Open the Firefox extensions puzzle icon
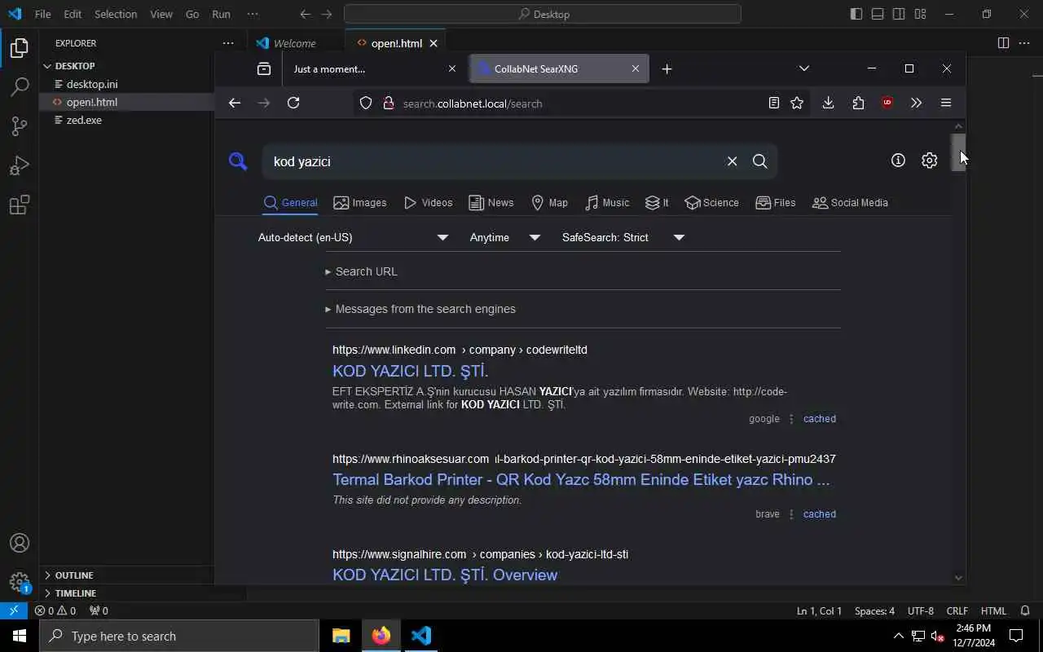This screenshot has height=652, width=1043. click(x=858, y=103)
